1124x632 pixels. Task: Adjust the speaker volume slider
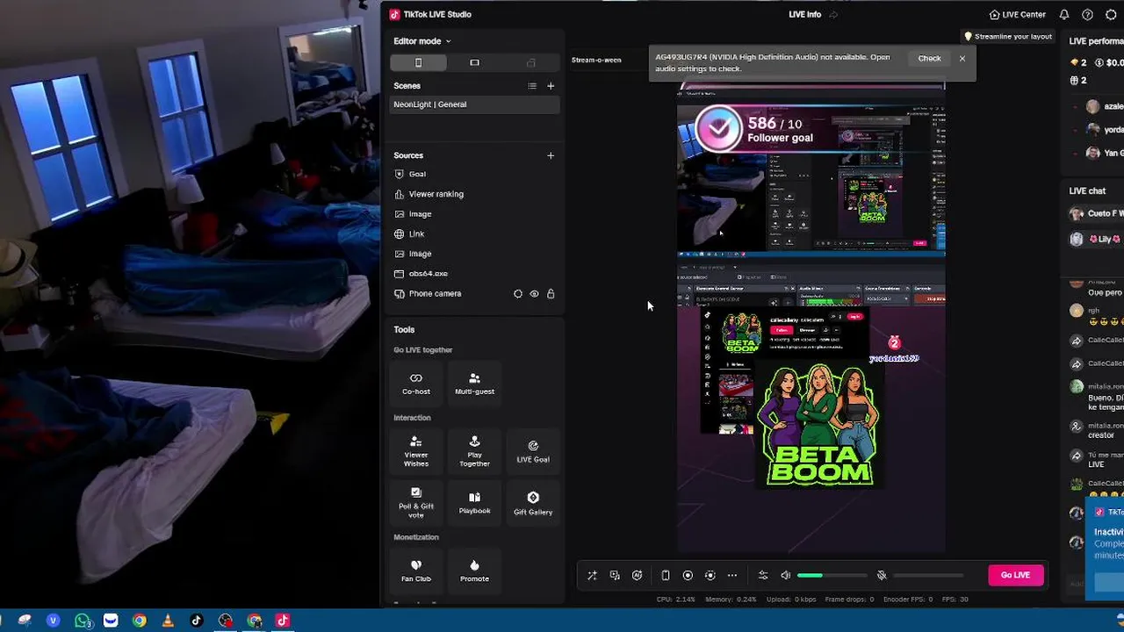coord(832,576)
